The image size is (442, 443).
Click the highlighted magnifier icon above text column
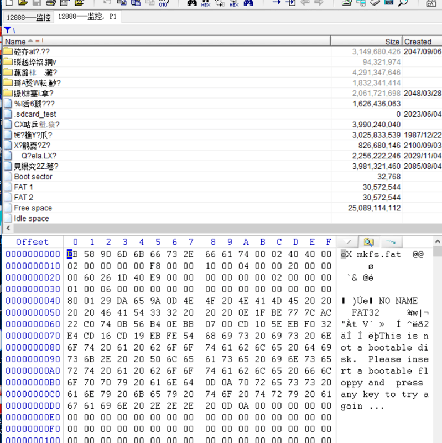click(x=368, y=242)
